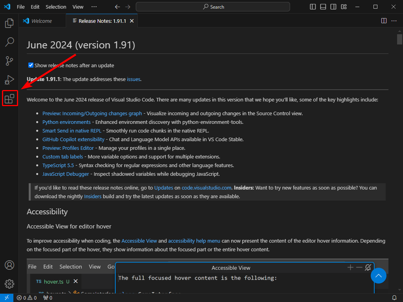Open the Extensions view
Viewport: 403px width, 302px height.
(x=9, y=98)
